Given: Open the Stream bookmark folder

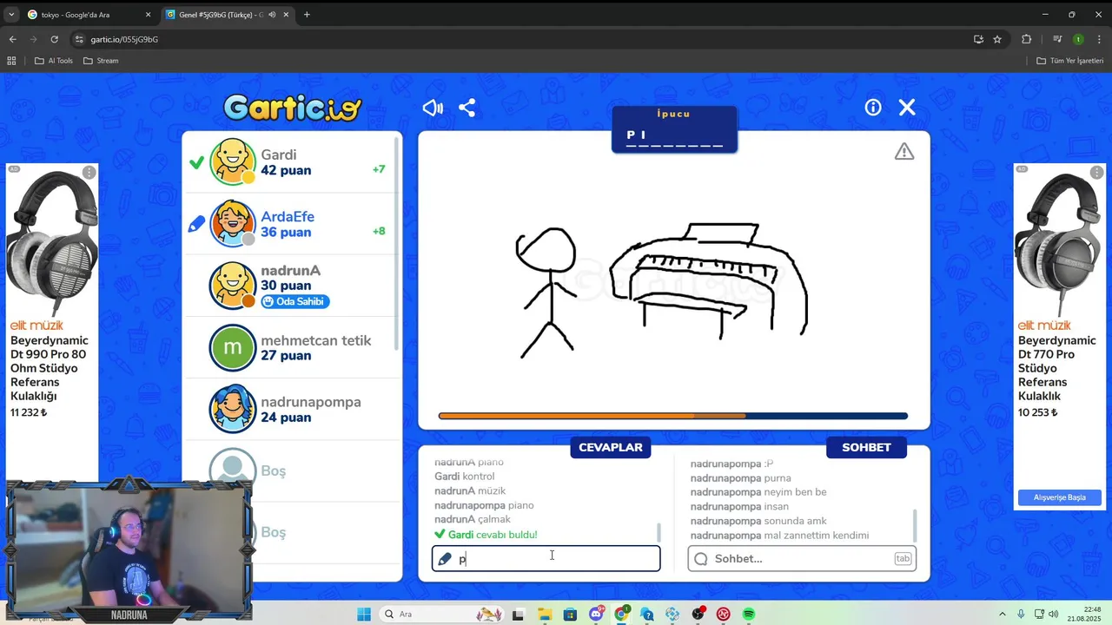Looking at the screenshot, I should click(101, 61).
